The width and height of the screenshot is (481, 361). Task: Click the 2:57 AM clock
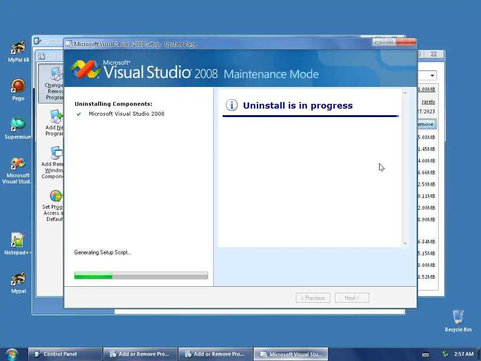pos(464,354)
